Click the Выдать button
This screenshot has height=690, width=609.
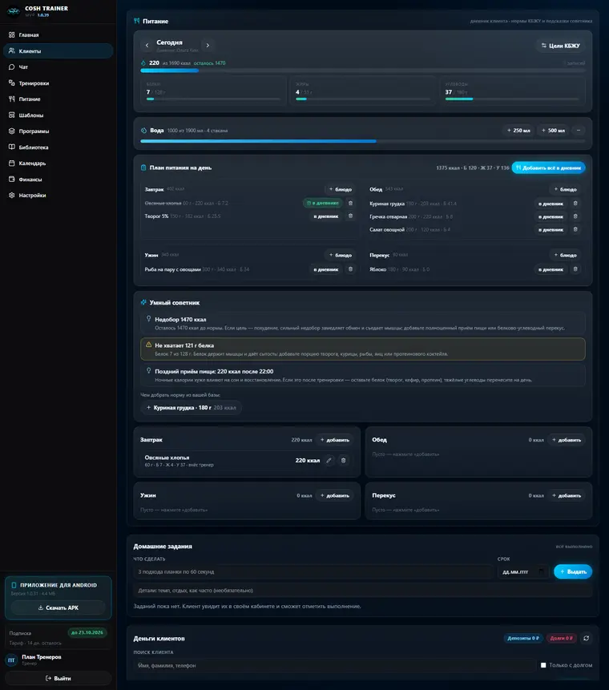pyautogui.click(x=573, y=571)
